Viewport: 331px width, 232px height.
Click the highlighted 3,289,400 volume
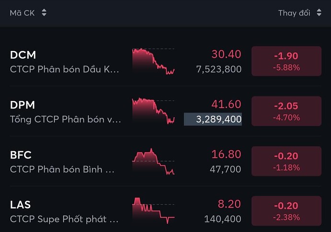tap(213, 119)
